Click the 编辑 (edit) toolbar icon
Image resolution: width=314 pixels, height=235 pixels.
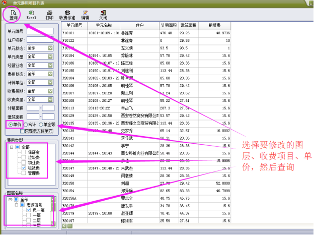(85, 15)
